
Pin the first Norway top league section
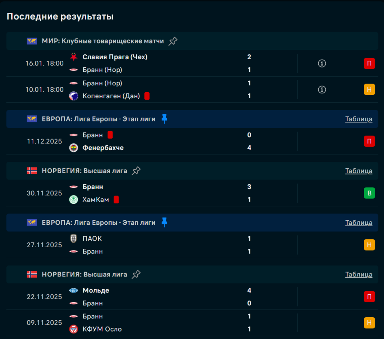click(136, 171)
